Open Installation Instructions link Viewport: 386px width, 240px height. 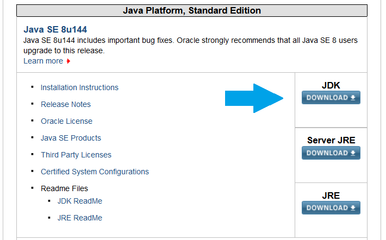[79, 87]
